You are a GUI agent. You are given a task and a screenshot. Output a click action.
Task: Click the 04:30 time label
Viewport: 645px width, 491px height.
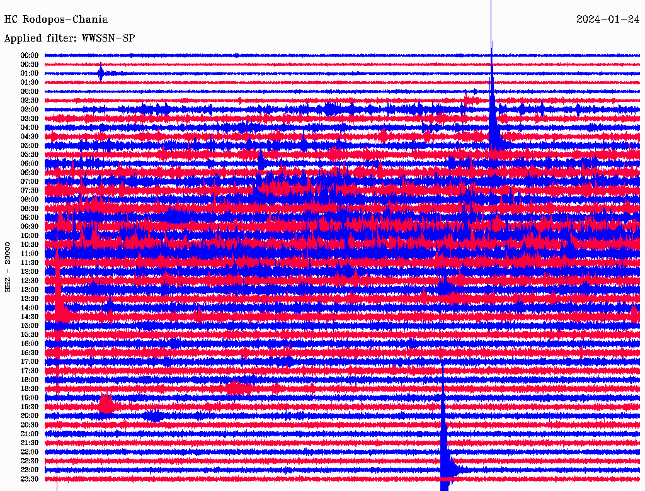(30, 137)
